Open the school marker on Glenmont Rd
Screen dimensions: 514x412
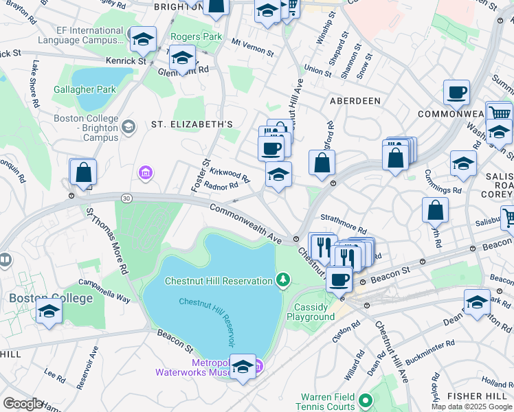[183, 59]
